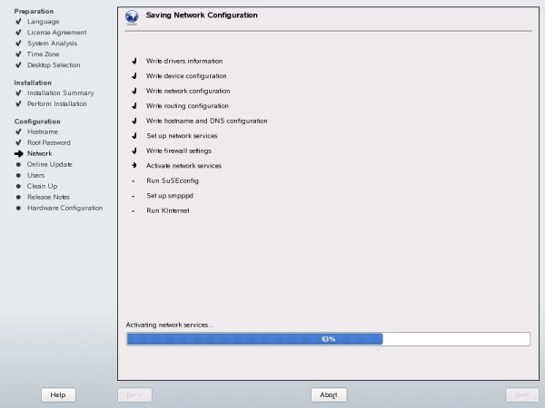The height and width of the screenshot is (408, 545).
Task: Select the Installation Summary step
Action: [x=61, y=93]
